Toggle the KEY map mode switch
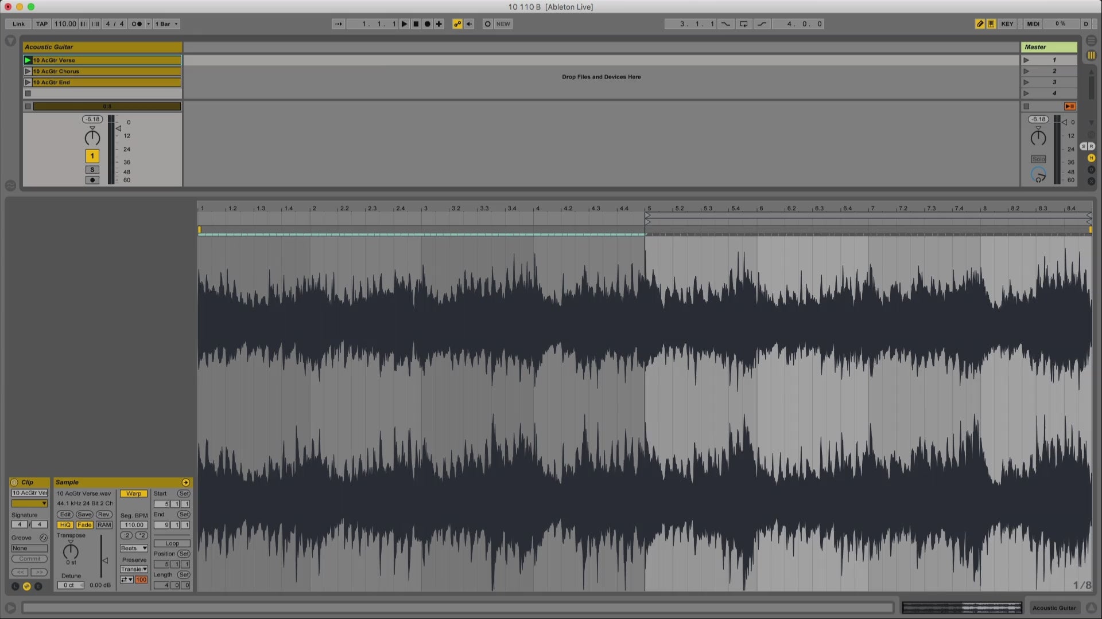Image resolution: width=1102 pixels, height=619 pixels. (x=1007, y=24)
